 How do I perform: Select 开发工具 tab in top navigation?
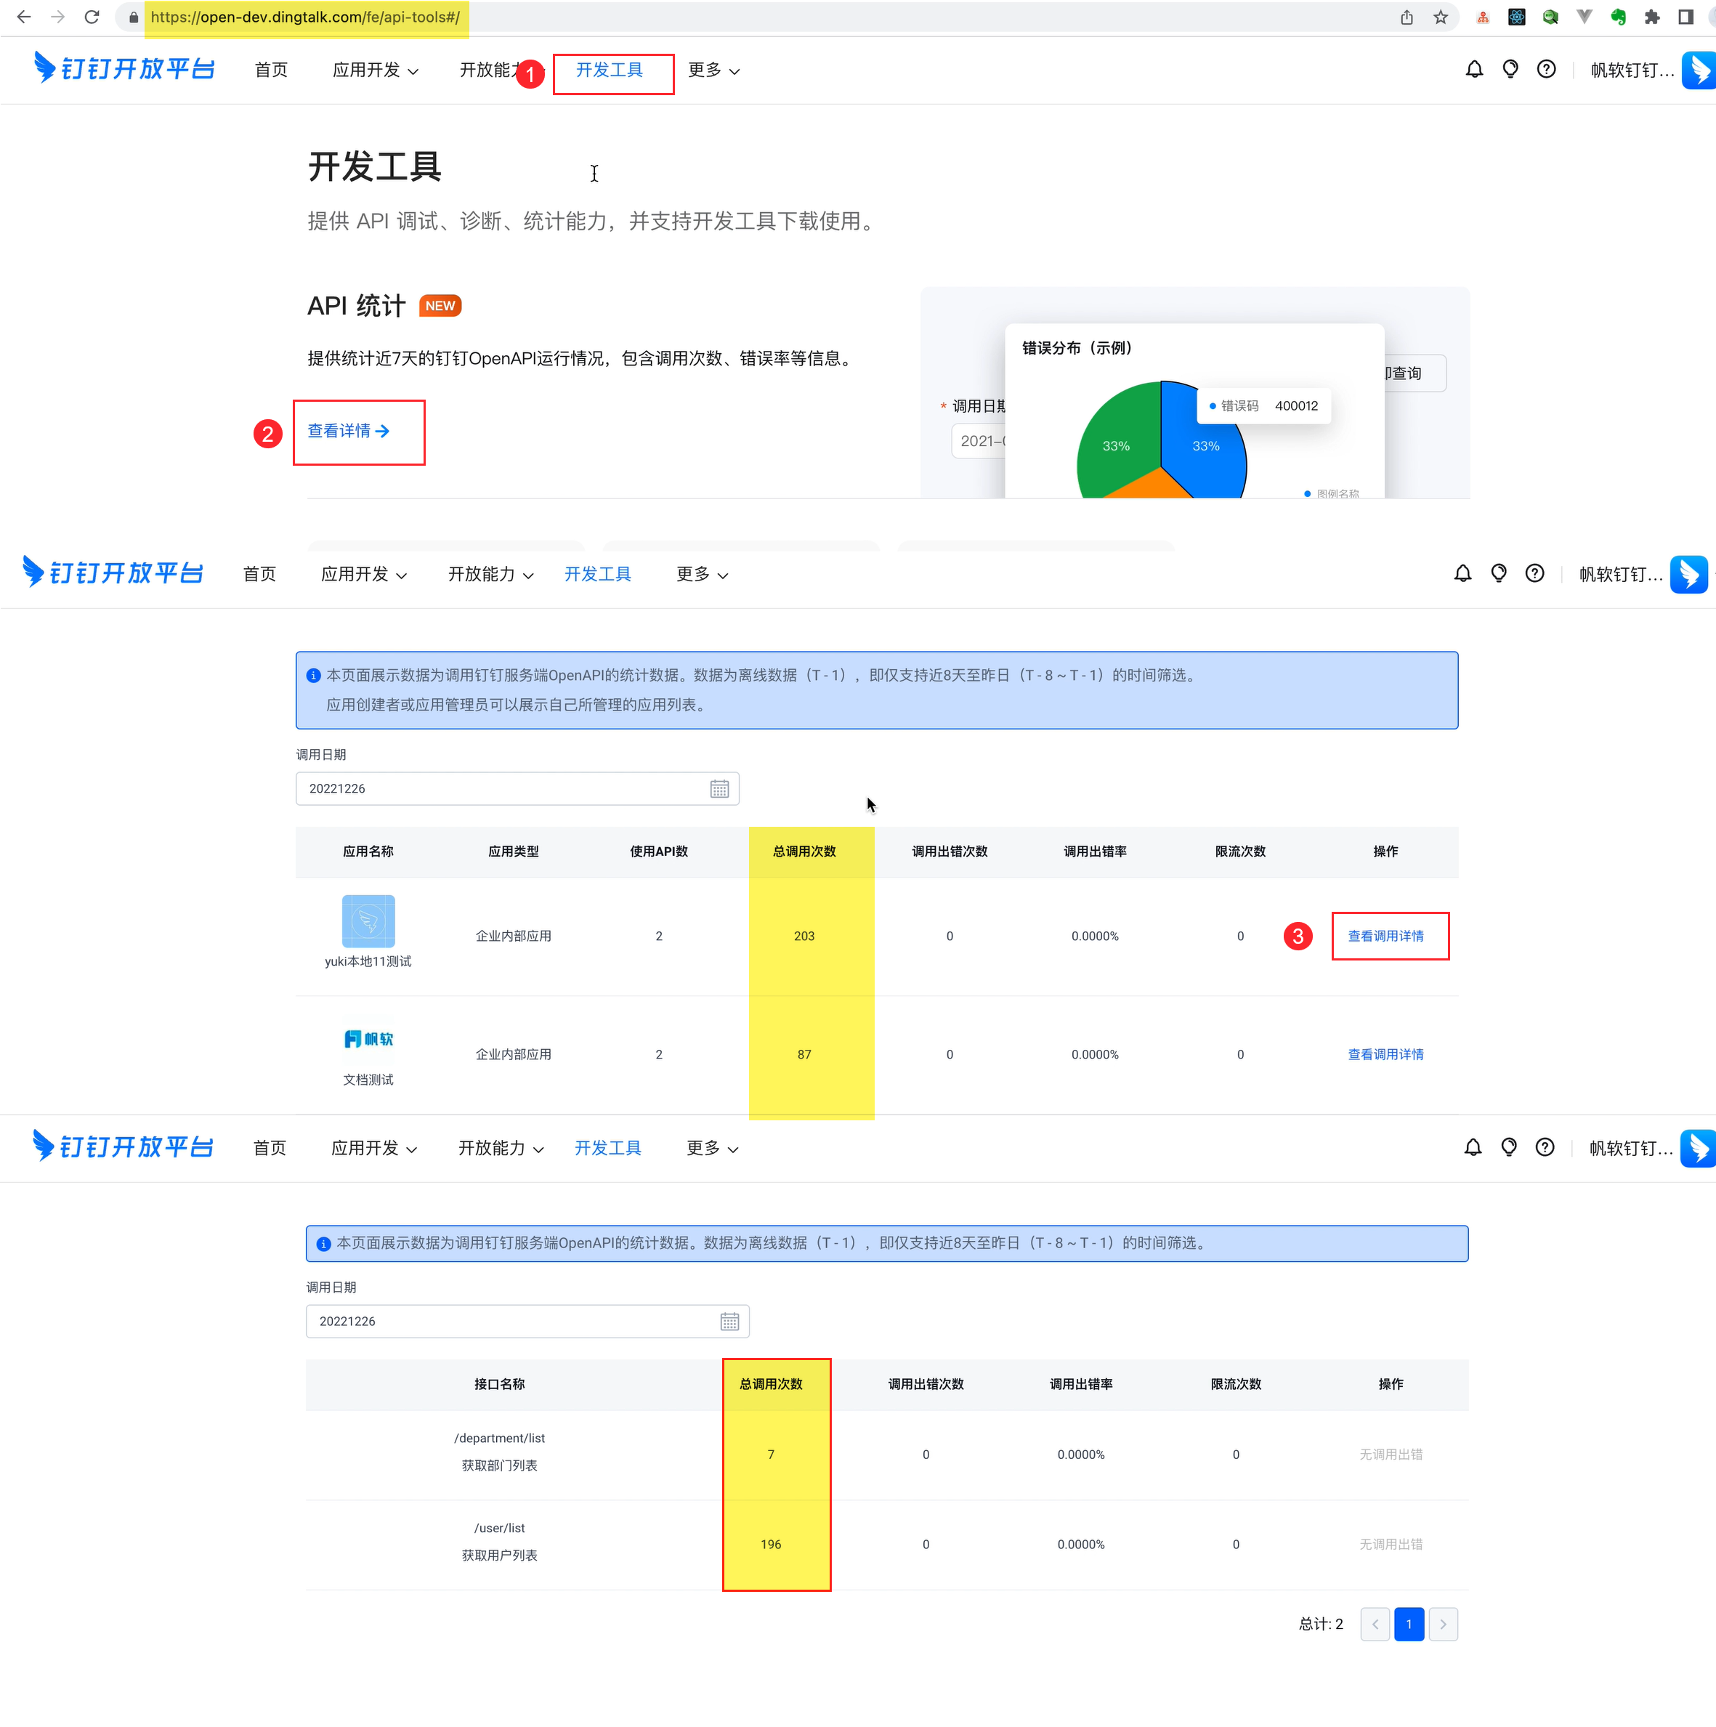coord(610,70)
